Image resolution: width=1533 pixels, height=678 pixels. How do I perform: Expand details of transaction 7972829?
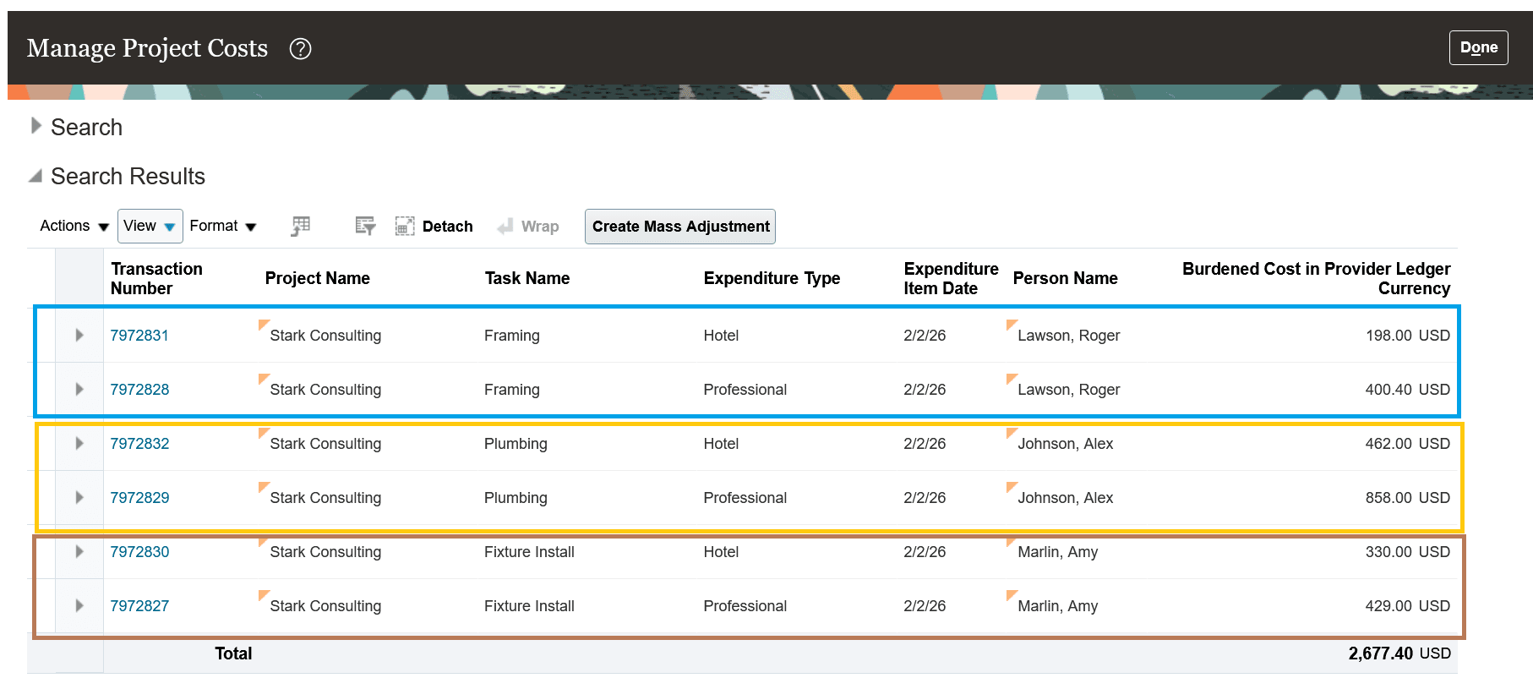point(79,497)
